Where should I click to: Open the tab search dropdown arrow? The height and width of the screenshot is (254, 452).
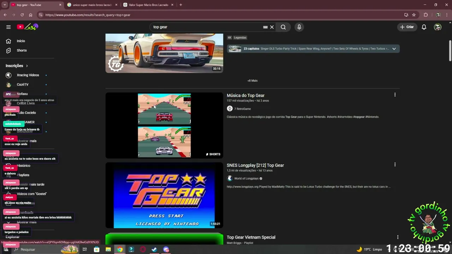tap(5, 5)
